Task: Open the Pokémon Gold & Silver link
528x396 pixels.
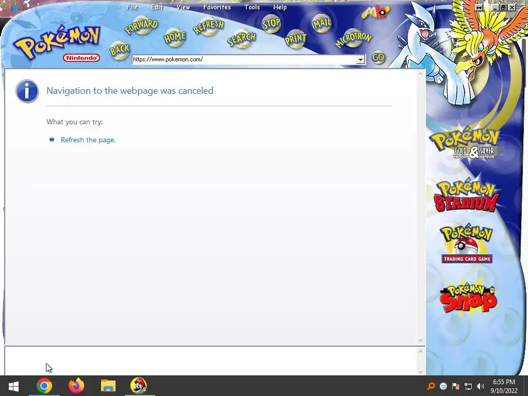Action: click(465, 144)
